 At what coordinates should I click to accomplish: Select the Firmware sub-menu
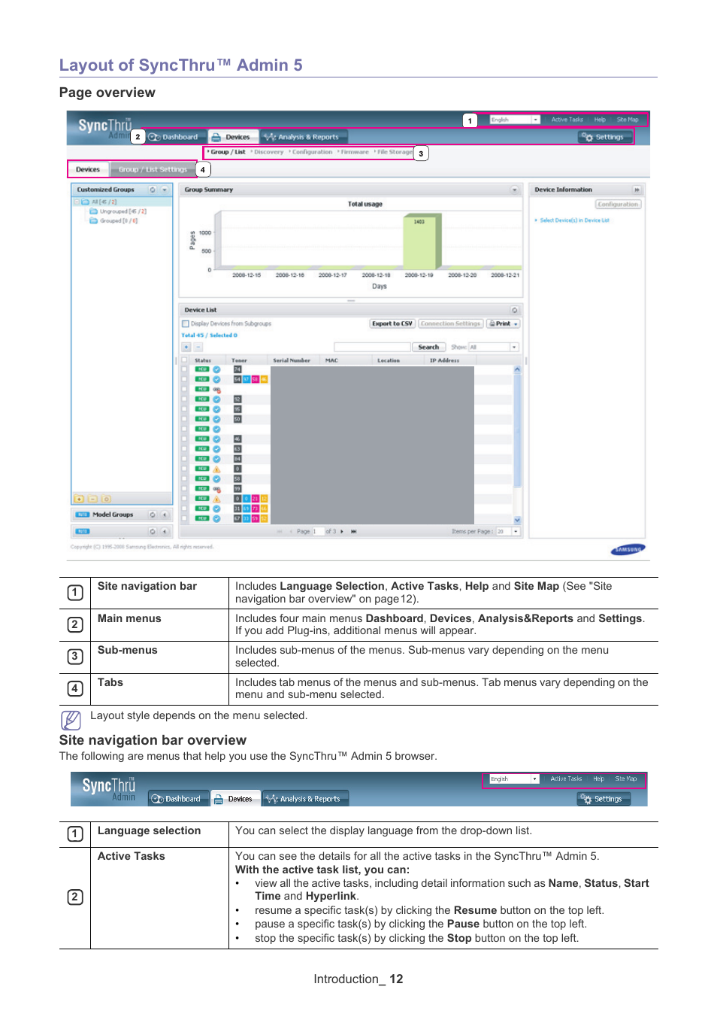[x=354, y=152]
